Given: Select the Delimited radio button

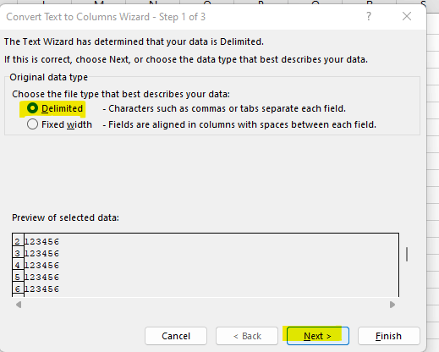Looking at the screenshot, I should (32, 108).
